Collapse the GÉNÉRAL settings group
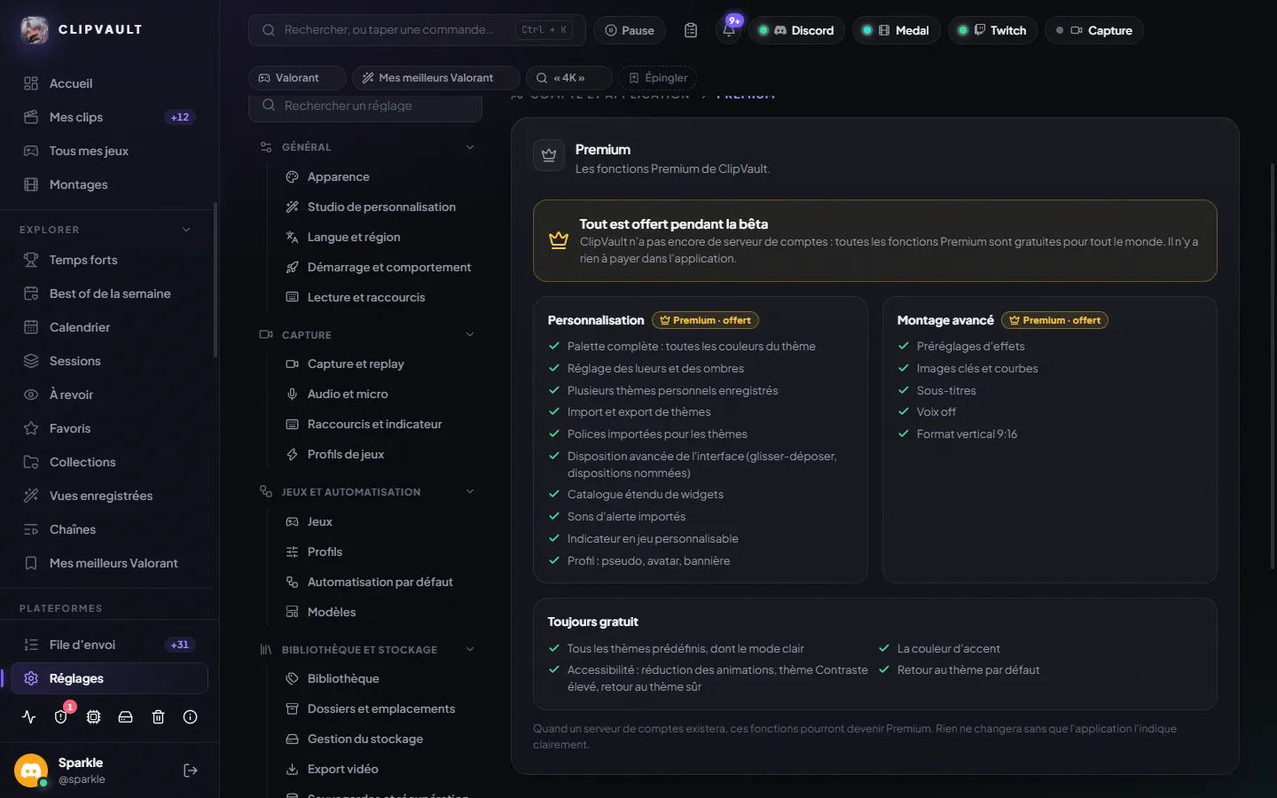1277x798 pixels. pos(470,147)
